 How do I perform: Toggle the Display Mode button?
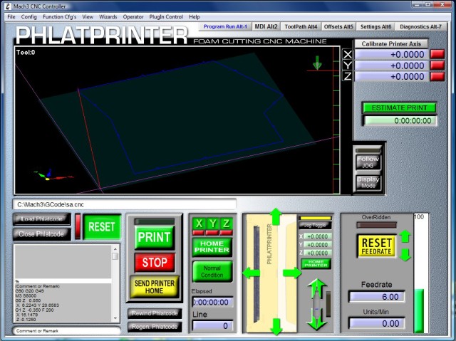coord(368,182)
